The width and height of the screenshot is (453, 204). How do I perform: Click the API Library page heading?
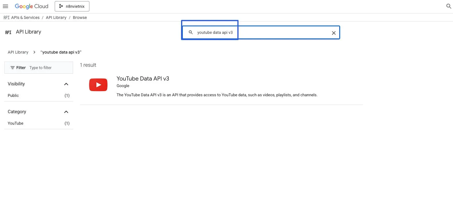tap(29, 32)
